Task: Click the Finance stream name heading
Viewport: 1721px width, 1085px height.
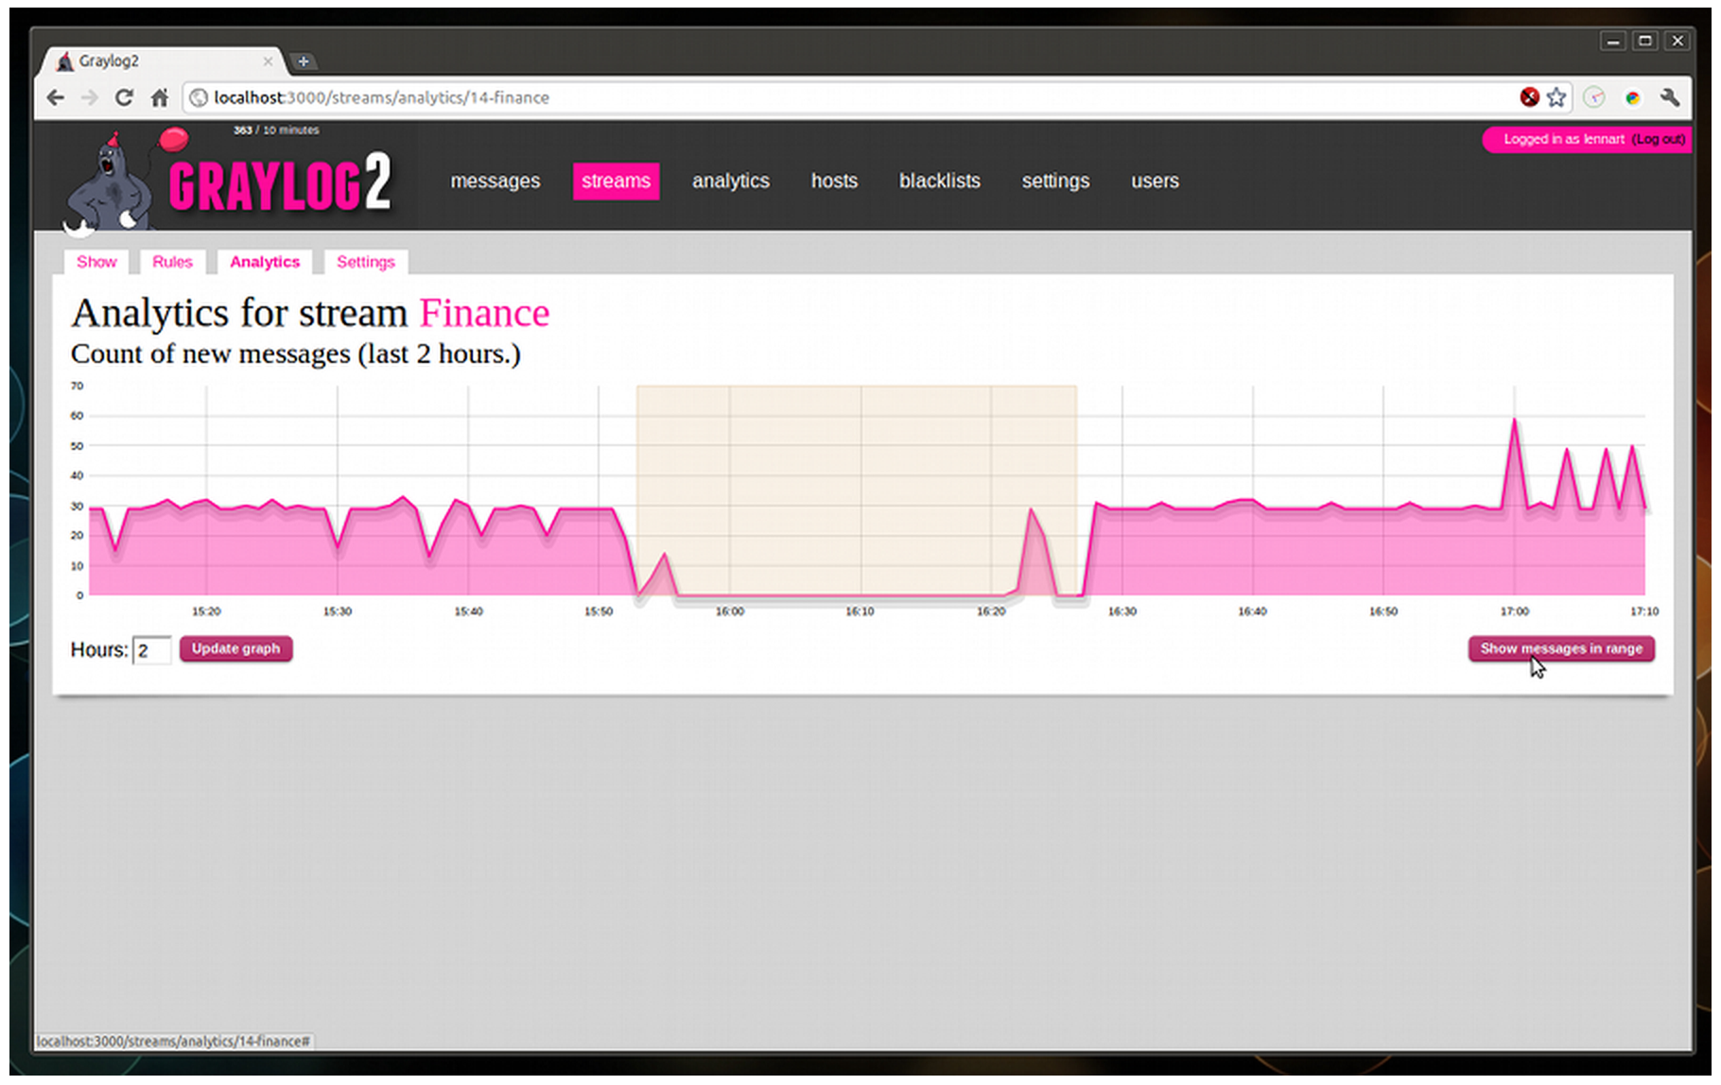Action: pos(484,313)
